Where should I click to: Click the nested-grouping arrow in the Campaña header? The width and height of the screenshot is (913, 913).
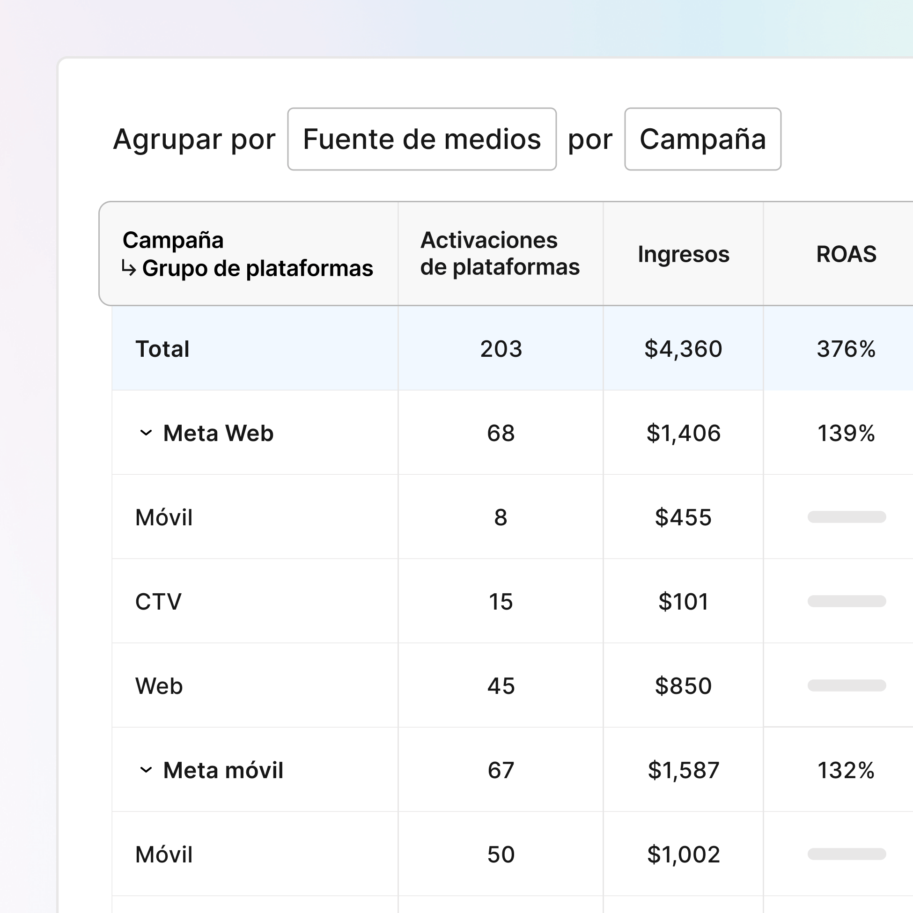point(129,269)
